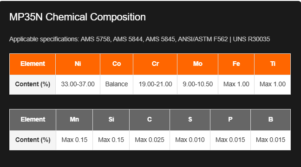Click the gray Mn header cell
The image size is (301, 167).
(74, 120)
